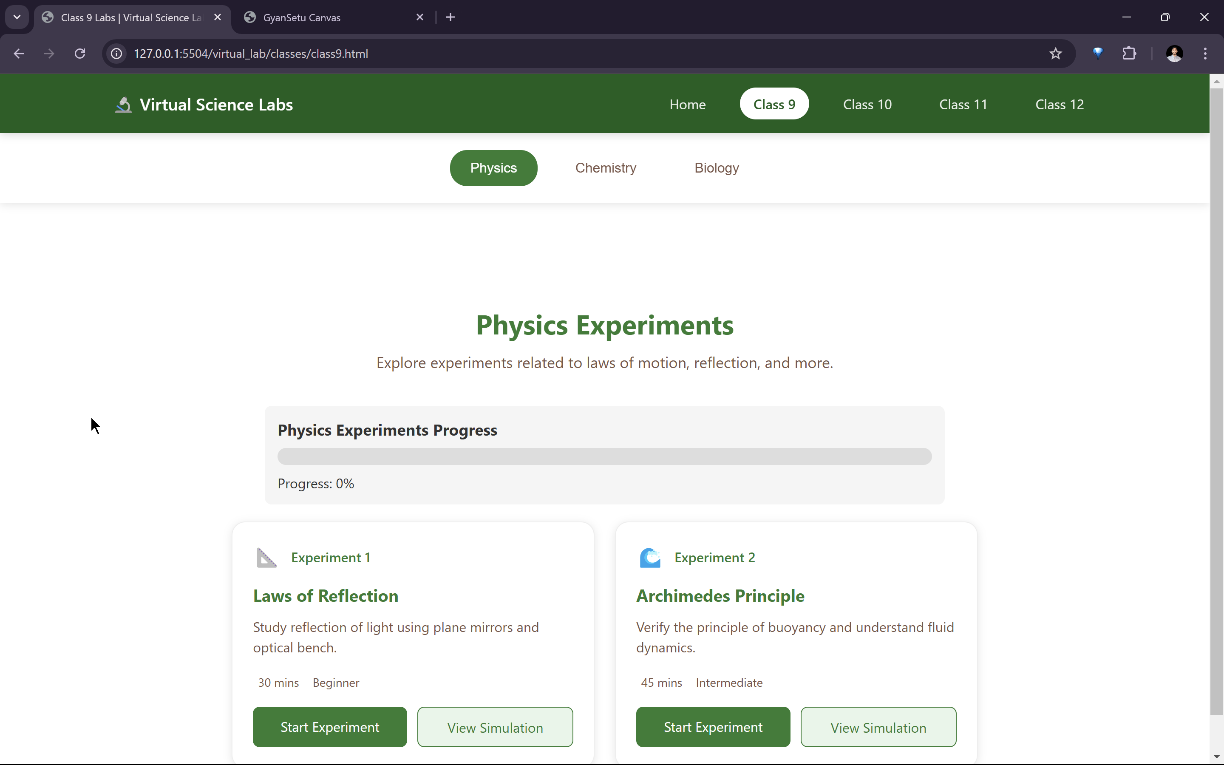Select the Biology subject tab

pos(716,168)
